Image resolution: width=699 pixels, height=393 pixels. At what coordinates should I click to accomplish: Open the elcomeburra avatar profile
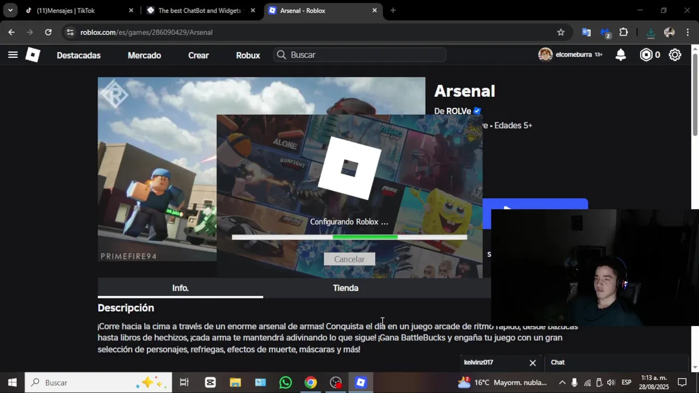[x=545, y=55]
